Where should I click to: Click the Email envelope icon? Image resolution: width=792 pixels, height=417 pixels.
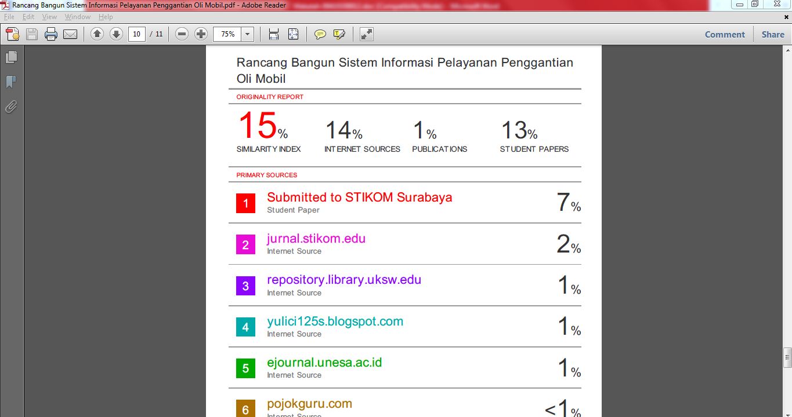(70, 34)
